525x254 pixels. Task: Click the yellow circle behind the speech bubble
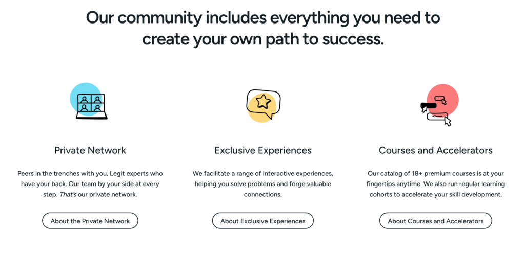pyautogui.click(x=262, y=108)
